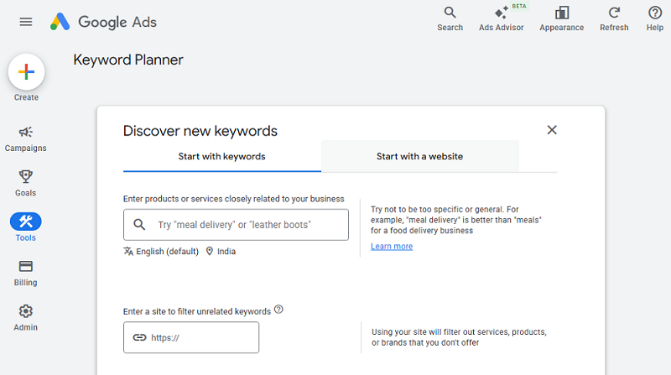Open Ads Advisor beta
Viewport: 671px width, 375px height.
coord(501,19)
